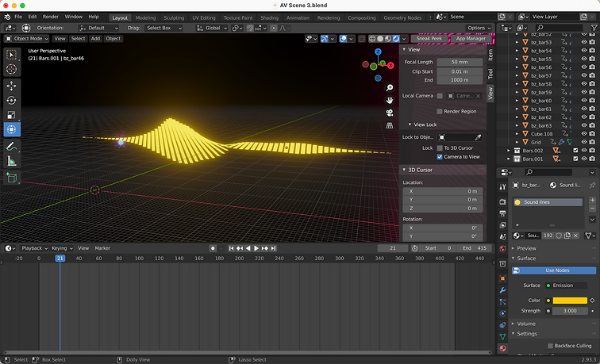Switch perspective/orthographic grid icon
The width and height of the screenshot is (600, 364).
390,125
